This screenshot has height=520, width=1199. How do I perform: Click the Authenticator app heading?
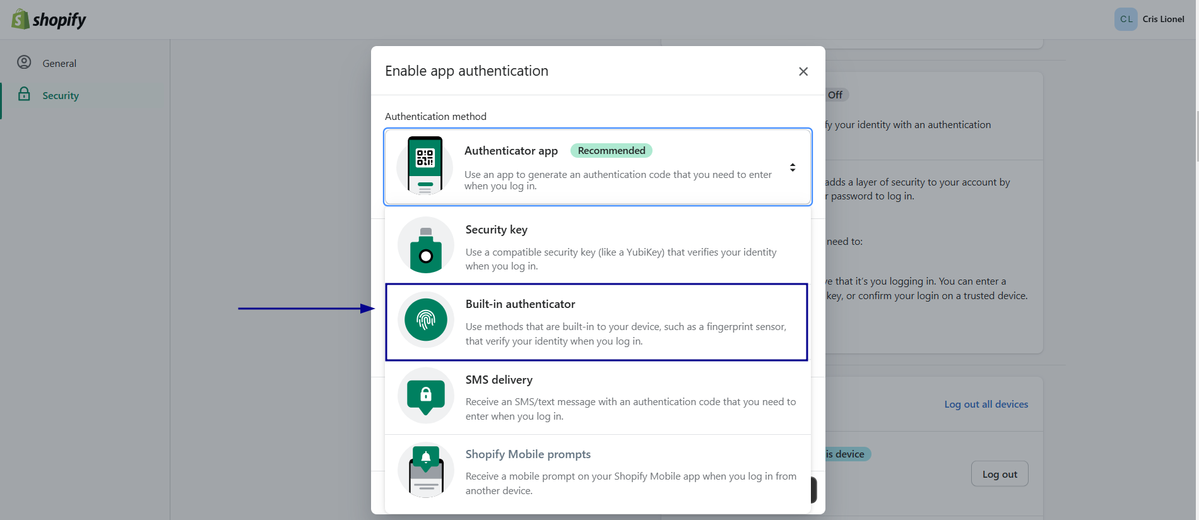tap(511, 151)
